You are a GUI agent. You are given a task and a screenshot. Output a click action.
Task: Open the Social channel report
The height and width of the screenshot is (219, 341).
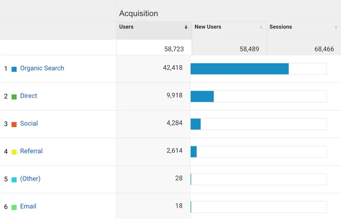point(29,123)
